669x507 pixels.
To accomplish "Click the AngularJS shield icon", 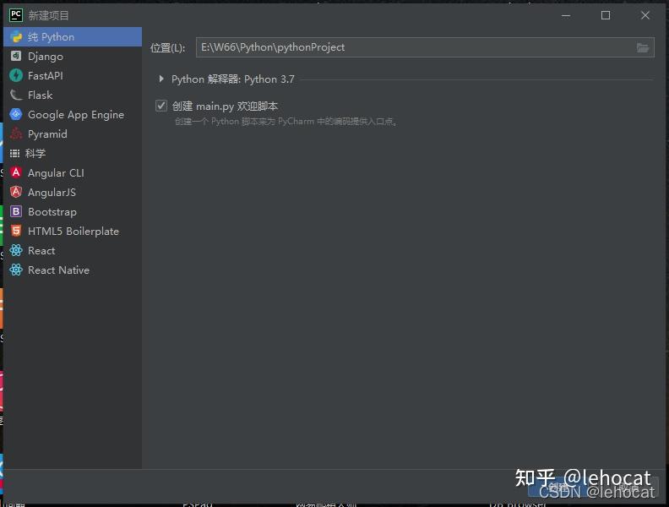I will 16,192.
